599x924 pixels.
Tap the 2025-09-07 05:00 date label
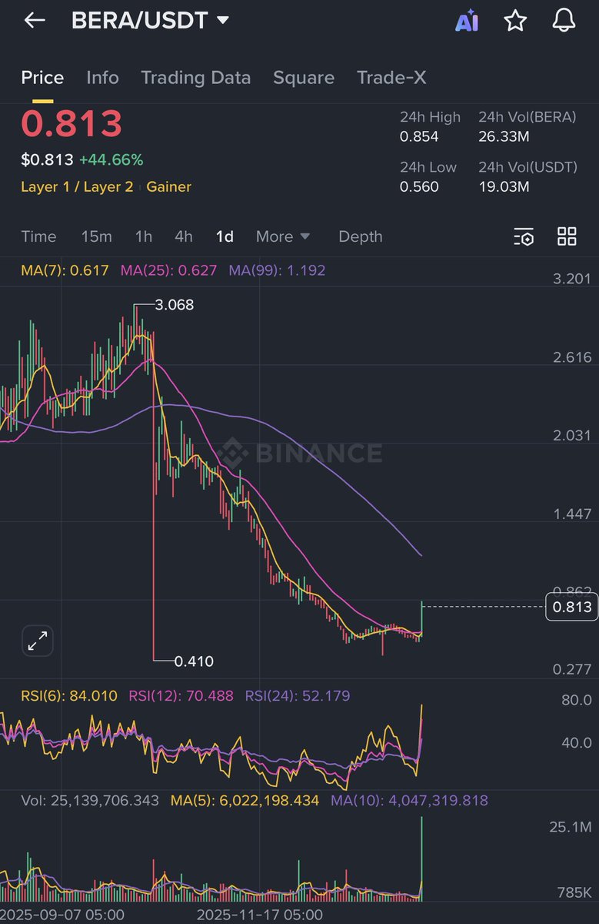tap(62, 915)
